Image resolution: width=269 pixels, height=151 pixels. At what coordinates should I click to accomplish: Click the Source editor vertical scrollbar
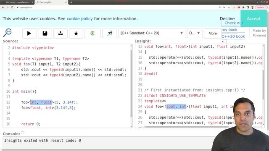(x=132, y=84)
